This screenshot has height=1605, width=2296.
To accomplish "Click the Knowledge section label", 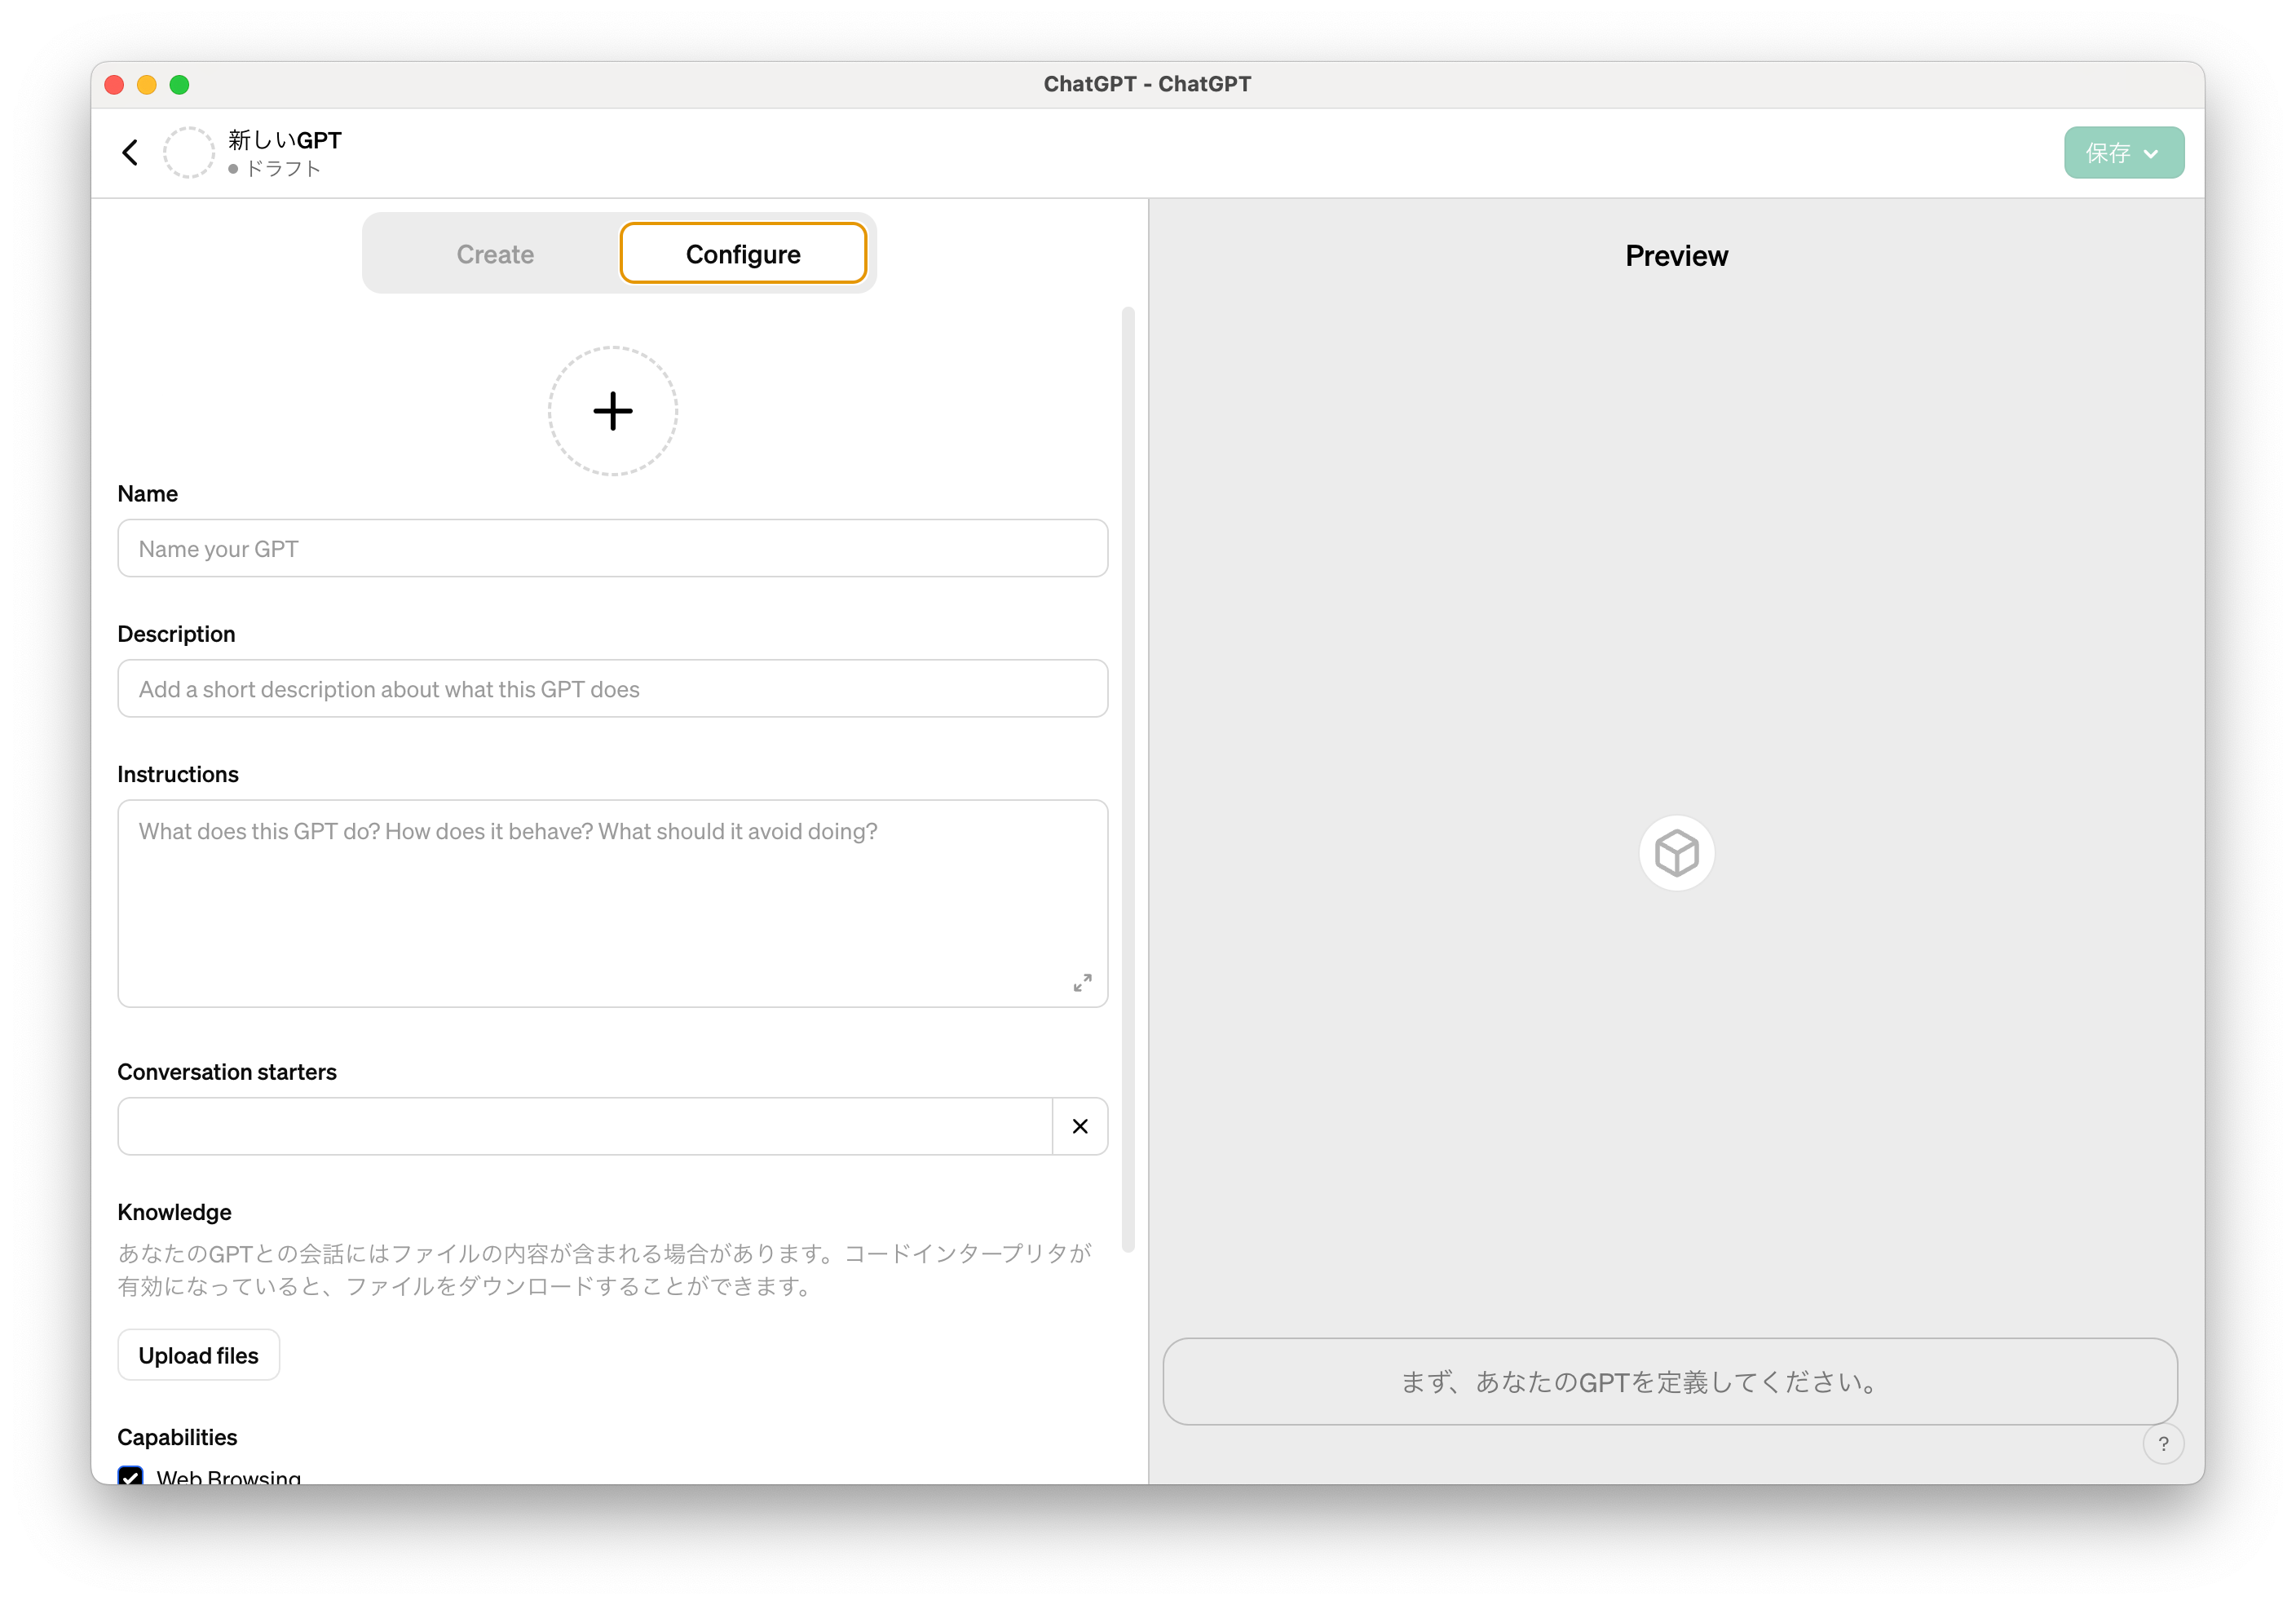I will click(x=175, y=1213).
